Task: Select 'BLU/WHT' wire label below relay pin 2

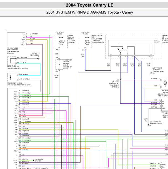Action: coord(125,65)
